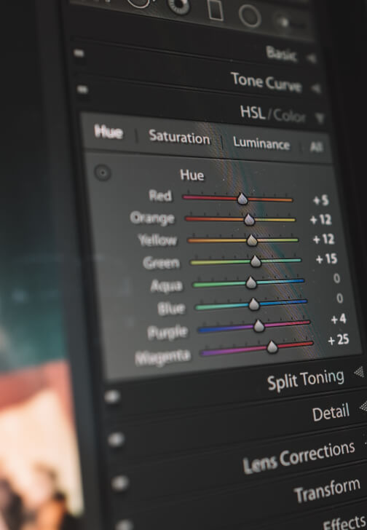
Task: Open the Tone Curve panel header
Action: pyautogui.click(x=267, y=82)
